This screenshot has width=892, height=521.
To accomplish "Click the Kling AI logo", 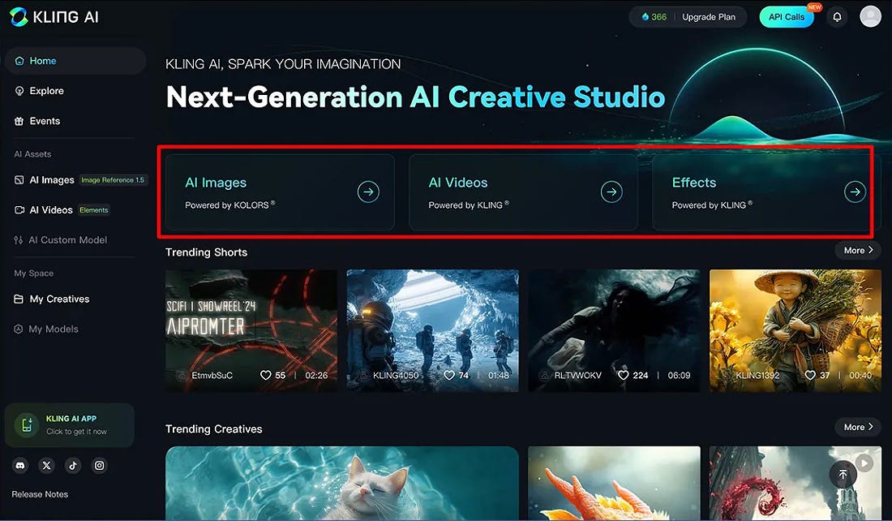I will [x=54, y=17].
